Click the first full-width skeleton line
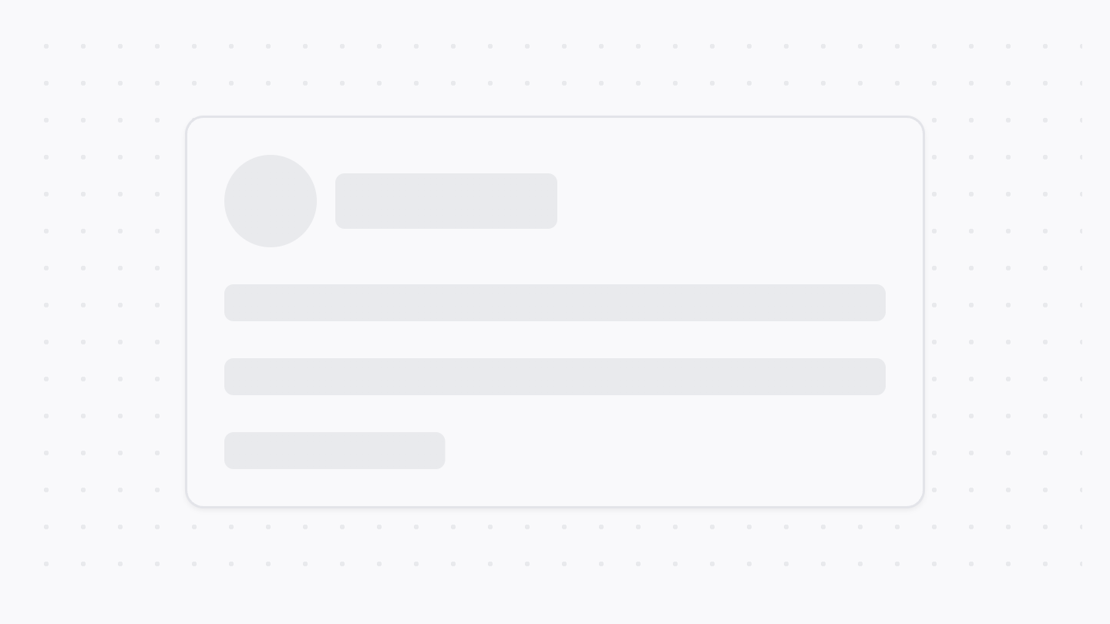The image size is (1110, 624). click(x=555, y=303)
